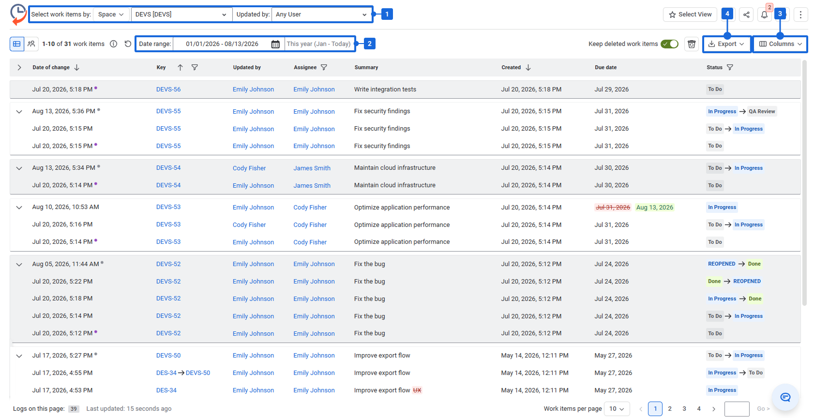
Task: Open the Columns dropdown
Action: coord(780,44)
